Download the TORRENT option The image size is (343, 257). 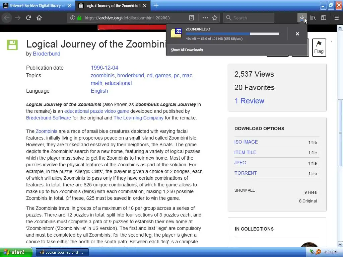(246, 173)
